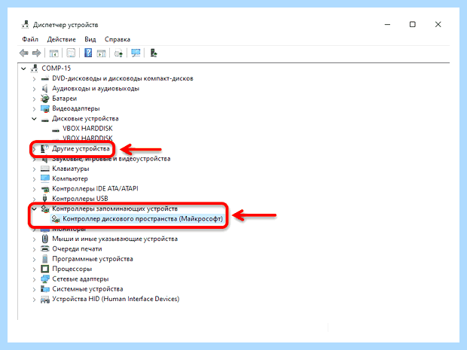Click the Другие устройства unknown-device icon
Viewport: 467px width, 350px height.
click(44, 148)
